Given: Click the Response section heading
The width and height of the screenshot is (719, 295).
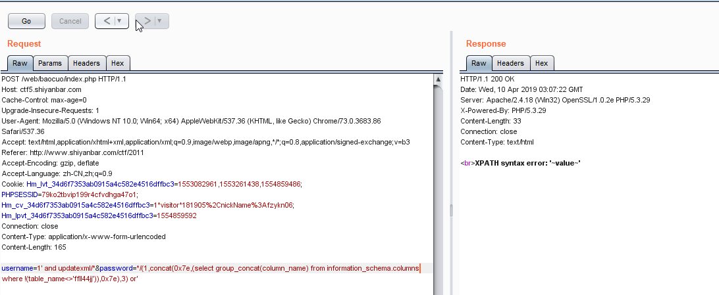Looking at the screenshot, I should 486,44.
